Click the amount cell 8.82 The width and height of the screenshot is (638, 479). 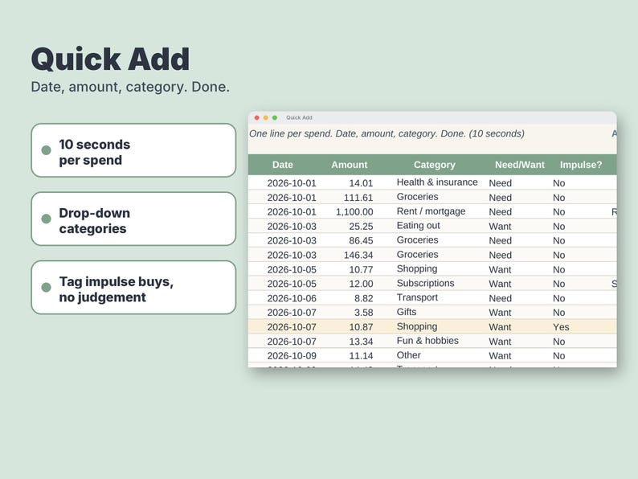coord(364,298)
